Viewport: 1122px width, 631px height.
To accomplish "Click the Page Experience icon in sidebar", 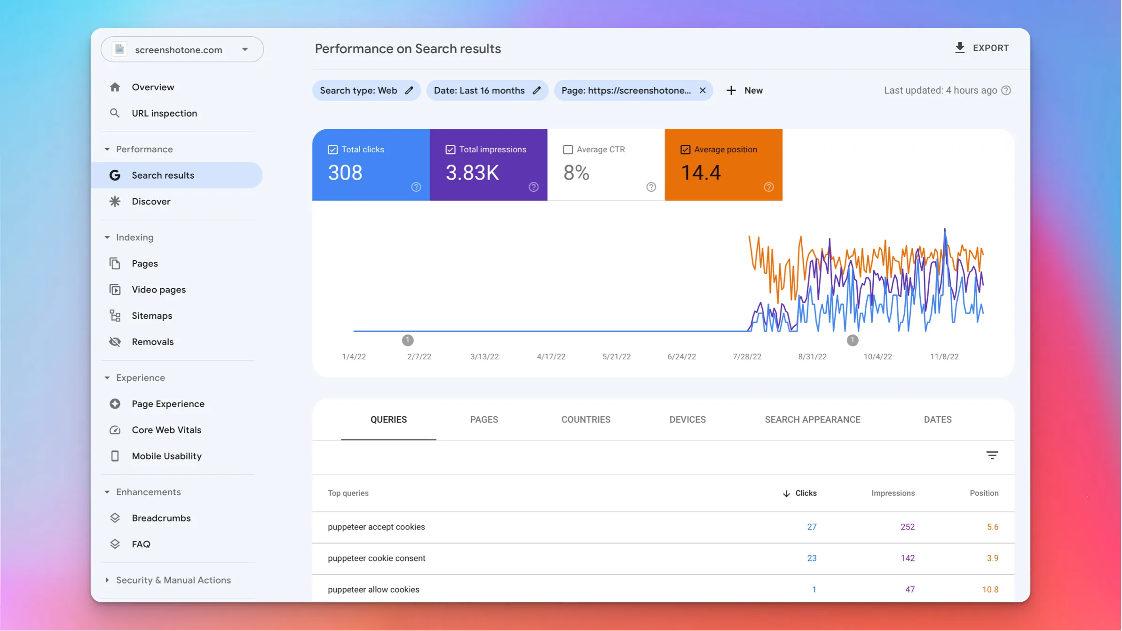I will pos(114,404).
